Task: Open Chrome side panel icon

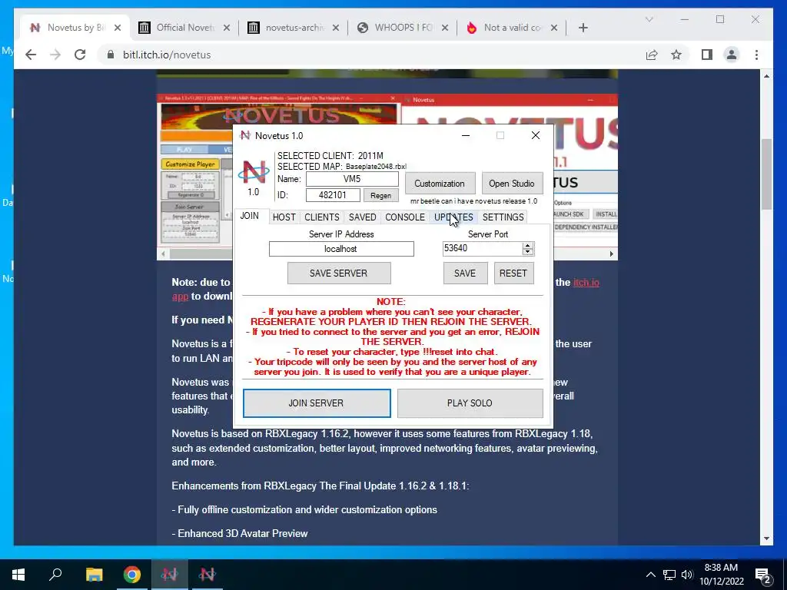Action: click(707, 55)
